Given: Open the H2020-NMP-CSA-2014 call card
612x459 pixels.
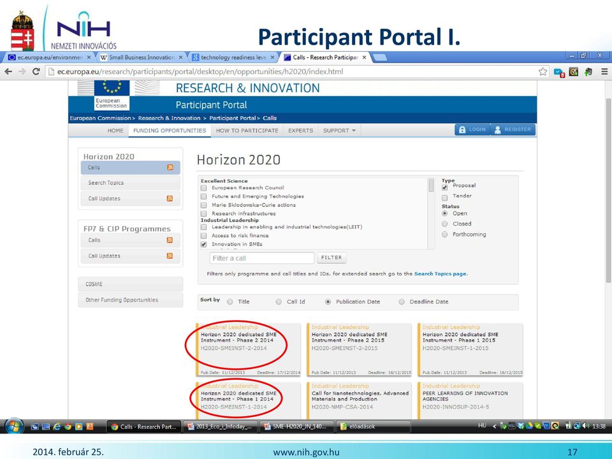Looking at the screenshot, I should tap(359, 401).
